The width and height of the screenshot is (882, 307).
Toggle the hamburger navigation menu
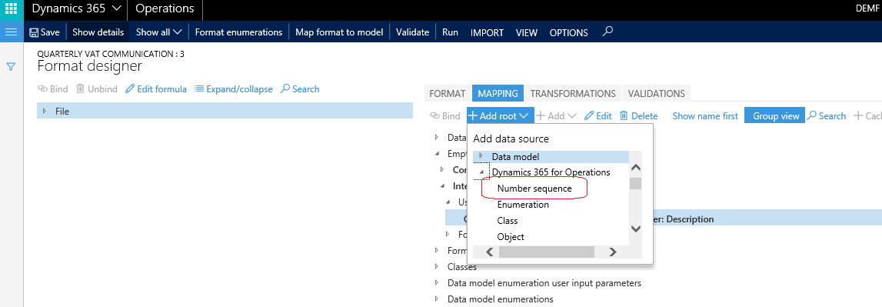coord(12,32)
